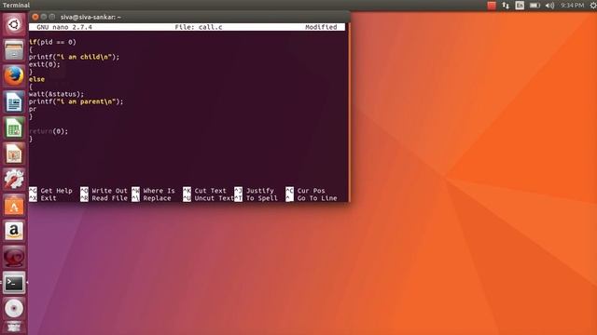Click the ^X Exit shortcut
The image size is (597, 335).
(x=43, y=198)
